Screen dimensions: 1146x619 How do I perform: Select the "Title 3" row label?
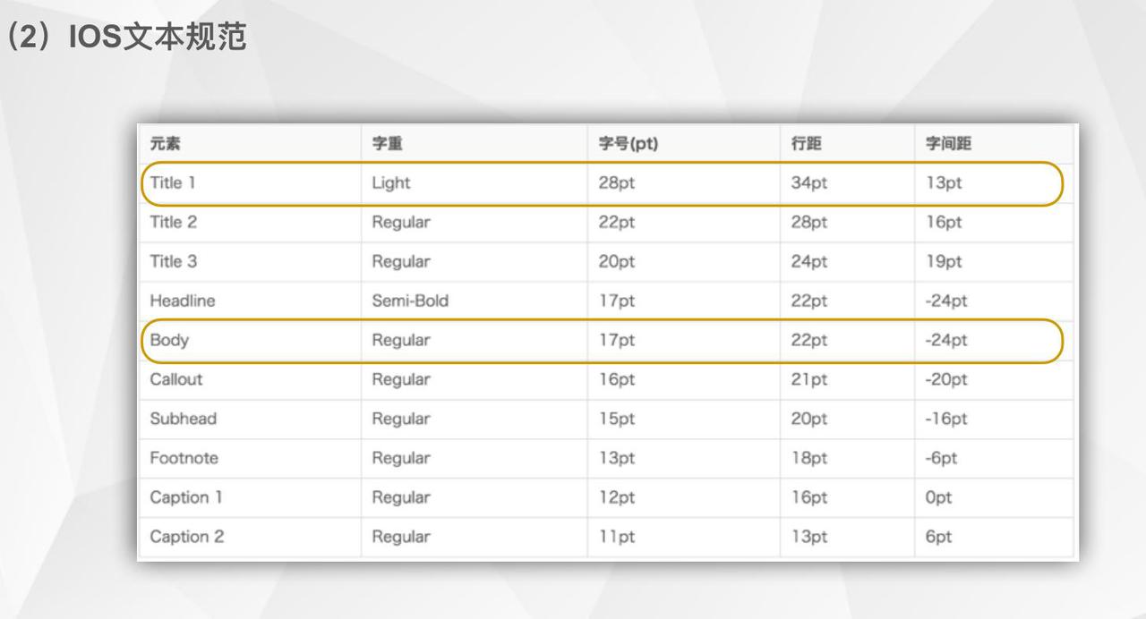(x=174, y=262)
